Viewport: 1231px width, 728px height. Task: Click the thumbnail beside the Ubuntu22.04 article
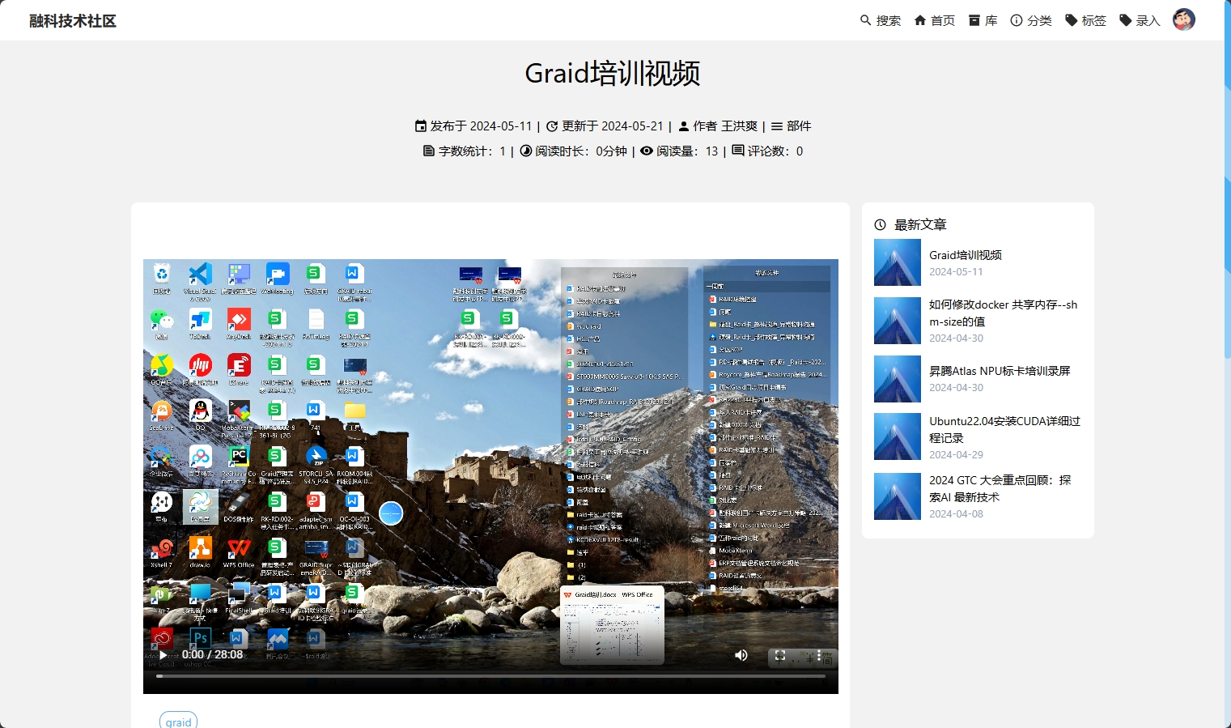[898, 437]
